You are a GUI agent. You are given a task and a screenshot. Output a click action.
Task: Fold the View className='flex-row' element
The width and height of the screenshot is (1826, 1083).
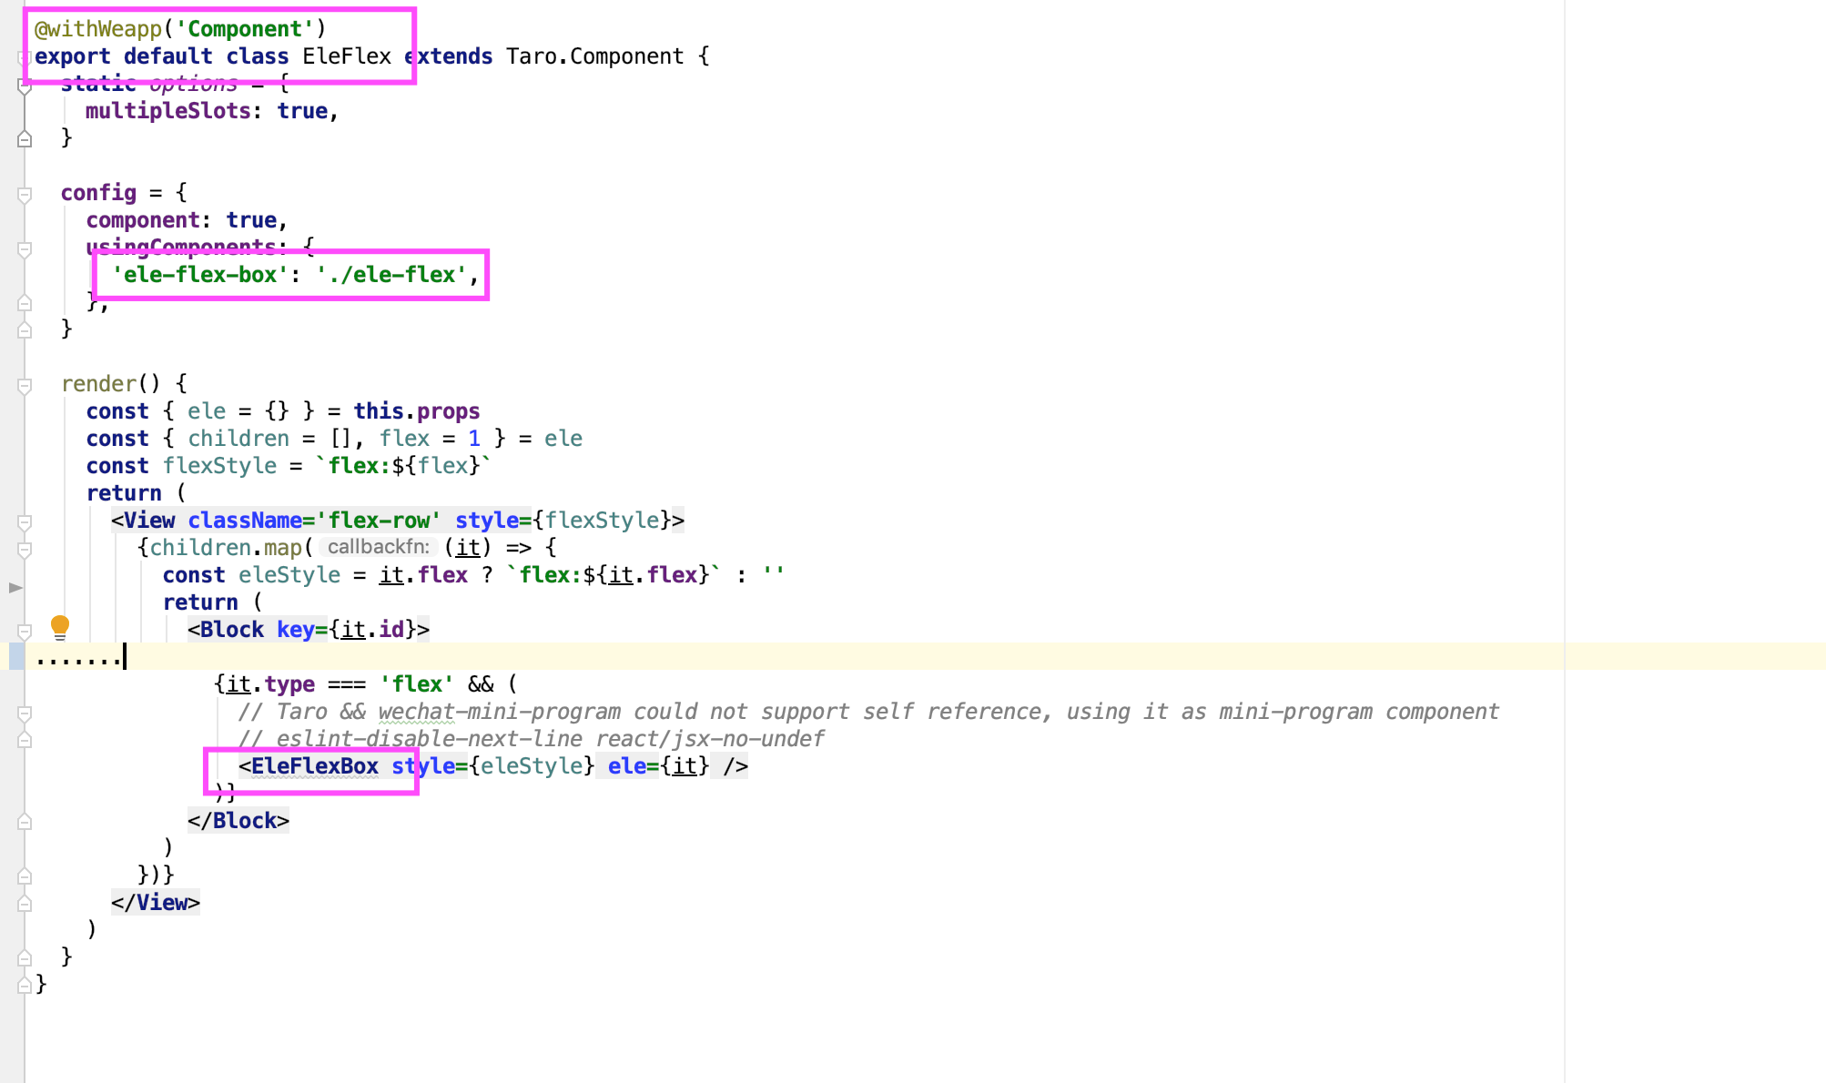click(x=25, y=521)
